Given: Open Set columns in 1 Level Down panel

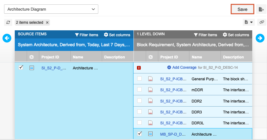Looking at the screenshot, I should click(236, 35).
